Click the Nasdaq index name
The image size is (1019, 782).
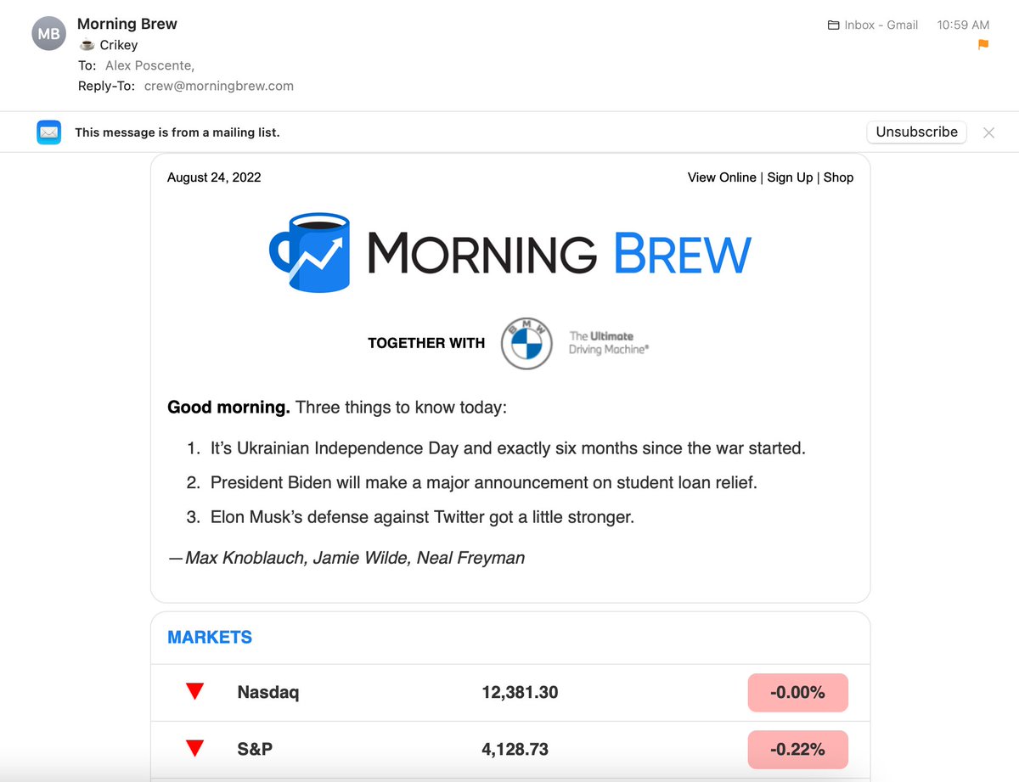point(268,693)
